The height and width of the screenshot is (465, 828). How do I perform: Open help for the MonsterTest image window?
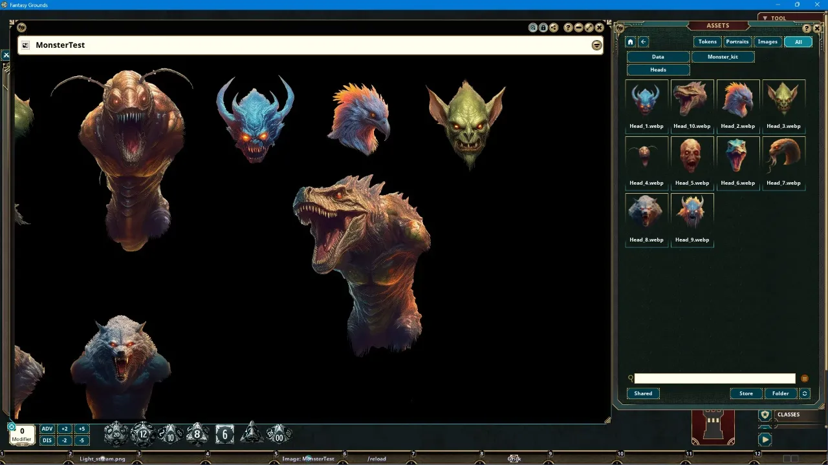point(568,28)
